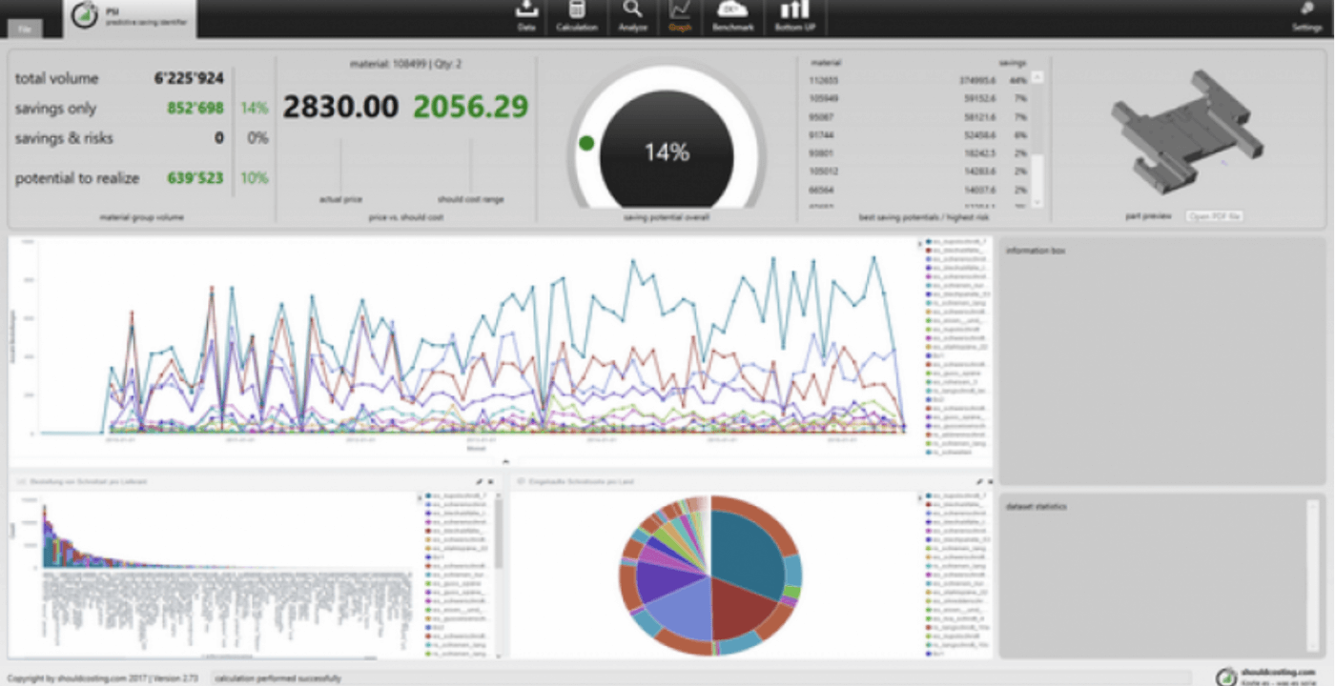Image resolution: width=1335 pixels, height=686 pixels.
Task: Switch to the Graph view
Action: [x=680, y=16]
